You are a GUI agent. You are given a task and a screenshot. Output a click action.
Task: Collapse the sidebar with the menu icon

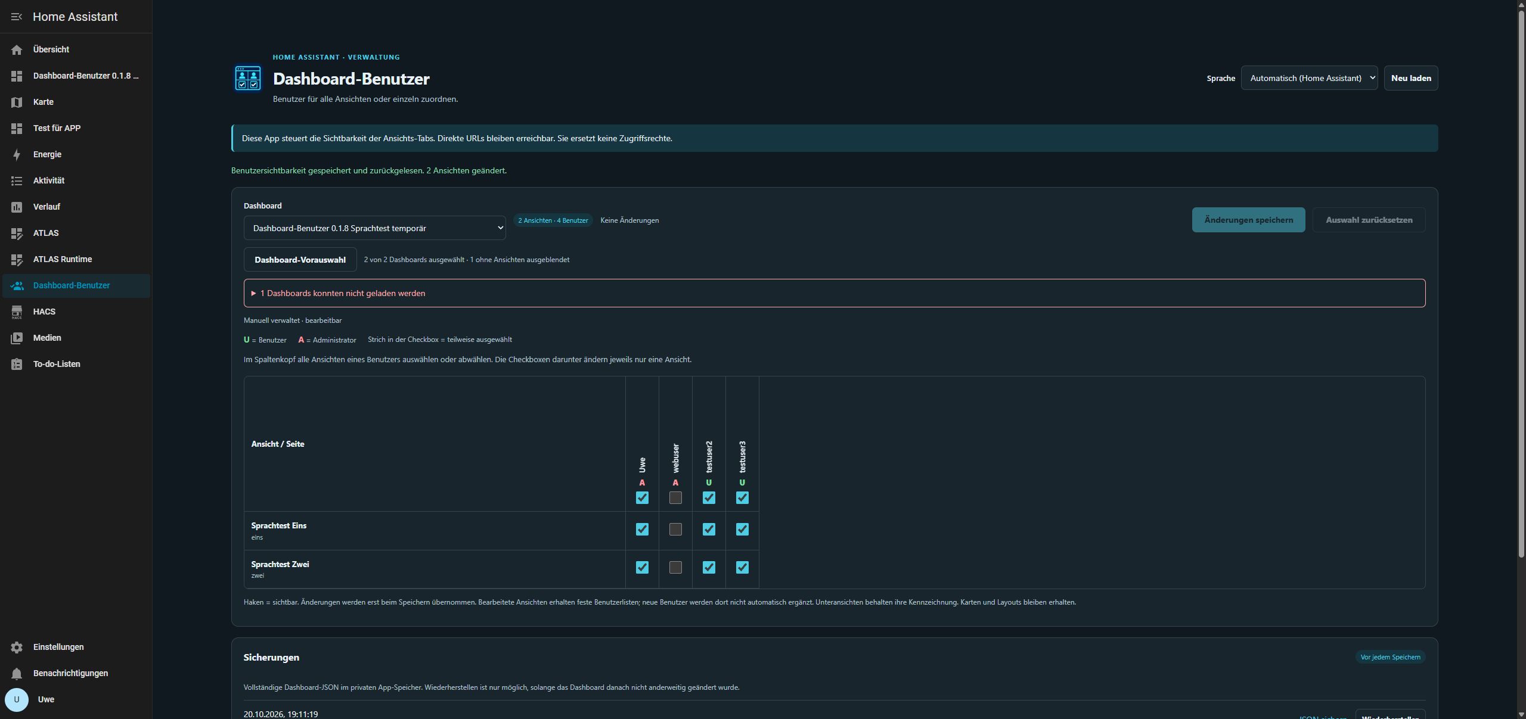(x=17, y=17)
